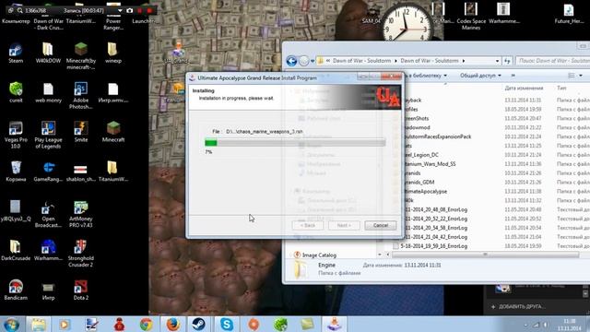Open the web money file icon
The image size is (590, 332).
click(48, 92)
